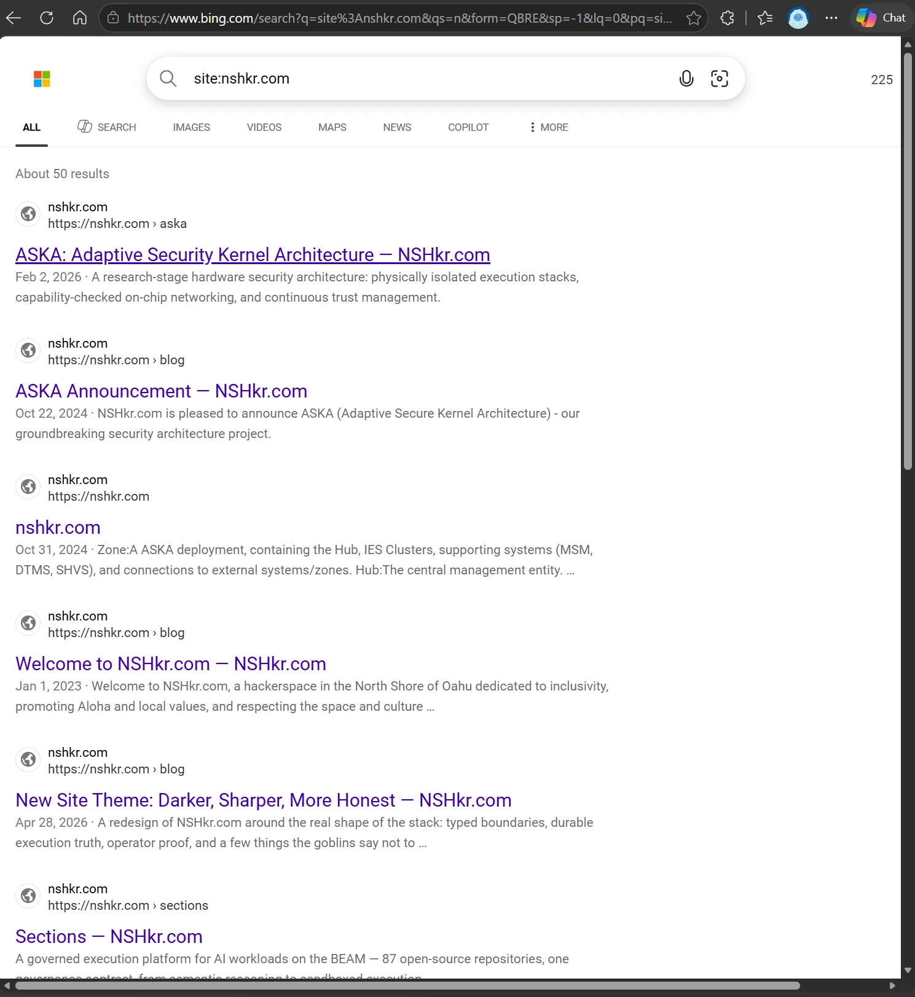Click globe favicon of the aska result

pos(28,214)
